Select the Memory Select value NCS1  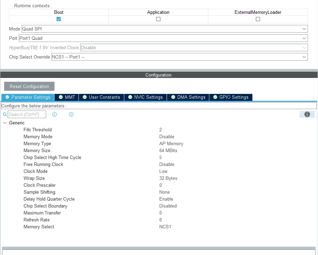click(165, 227)
